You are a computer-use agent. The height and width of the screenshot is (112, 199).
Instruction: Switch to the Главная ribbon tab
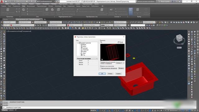tap(3, 6)
